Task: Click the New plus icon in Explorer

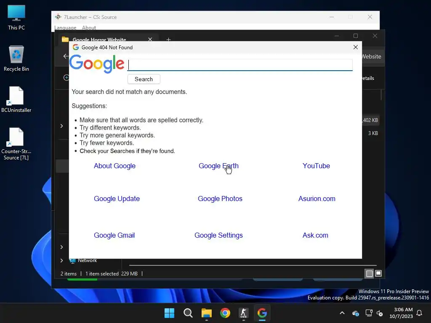Action: coord(66,78)
